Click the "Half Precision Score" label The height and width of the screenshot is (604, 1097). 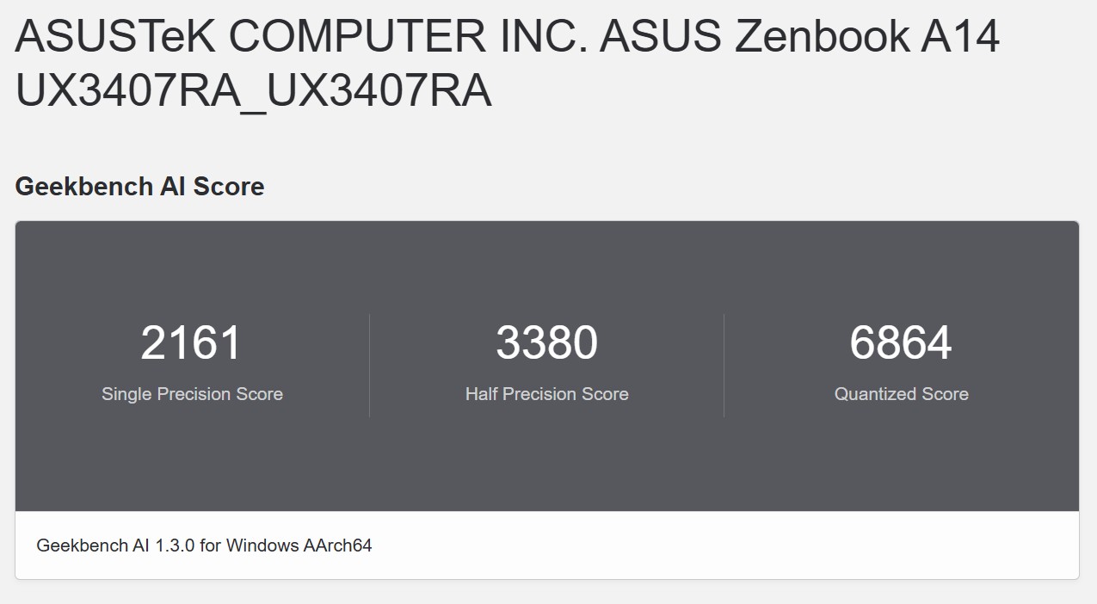546,394
